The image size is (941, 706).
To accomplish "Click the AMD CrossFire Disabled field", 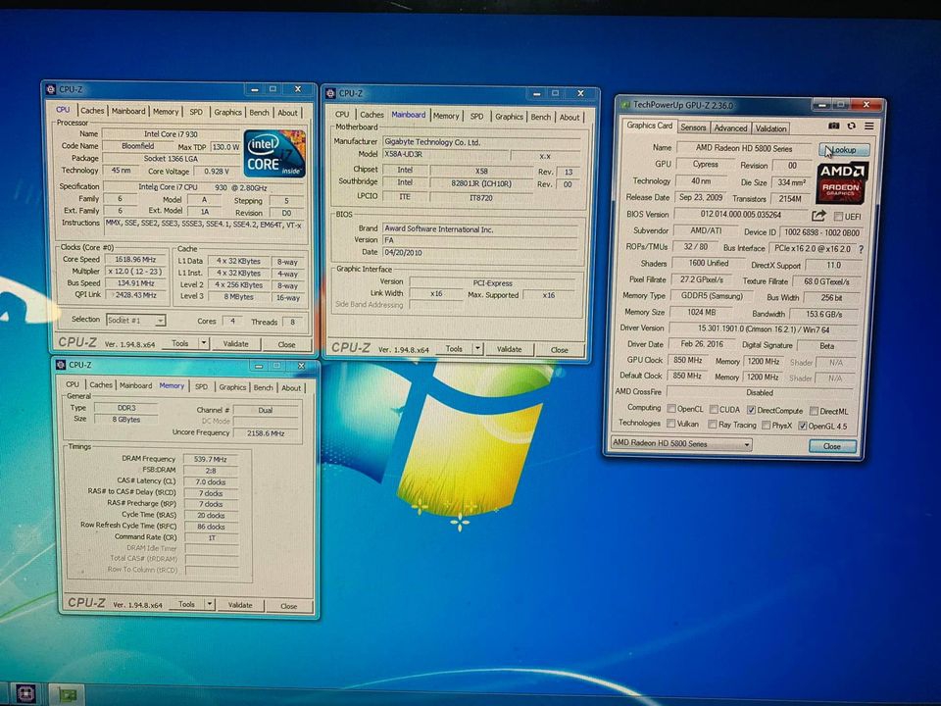I will pos(760,392).
